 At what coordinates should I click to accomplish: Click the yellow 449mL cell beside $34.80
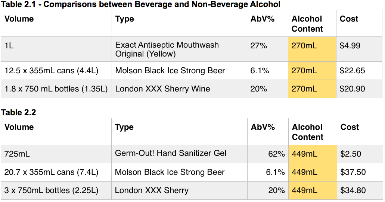click(x=304, y=190)
